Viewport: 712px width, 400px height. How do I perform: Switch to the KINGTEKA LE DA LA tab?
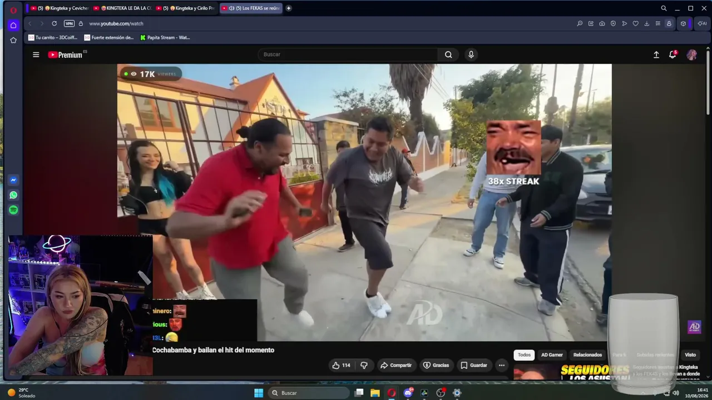click(x=122, y=8)
